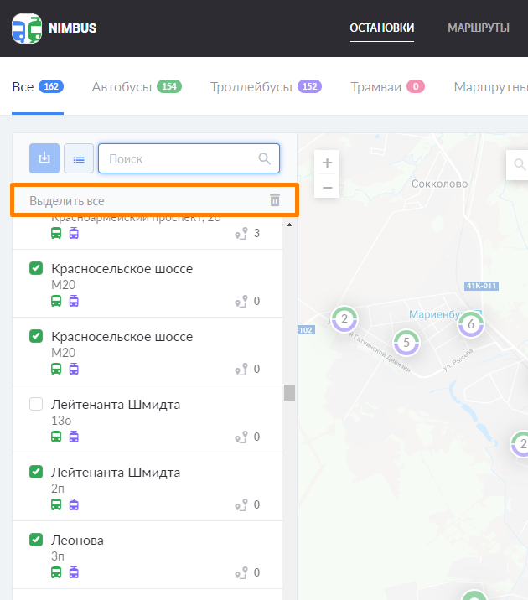Click the Поиск search input field
The height and width of the screenshot is (600, 528).
coord(180,158)
